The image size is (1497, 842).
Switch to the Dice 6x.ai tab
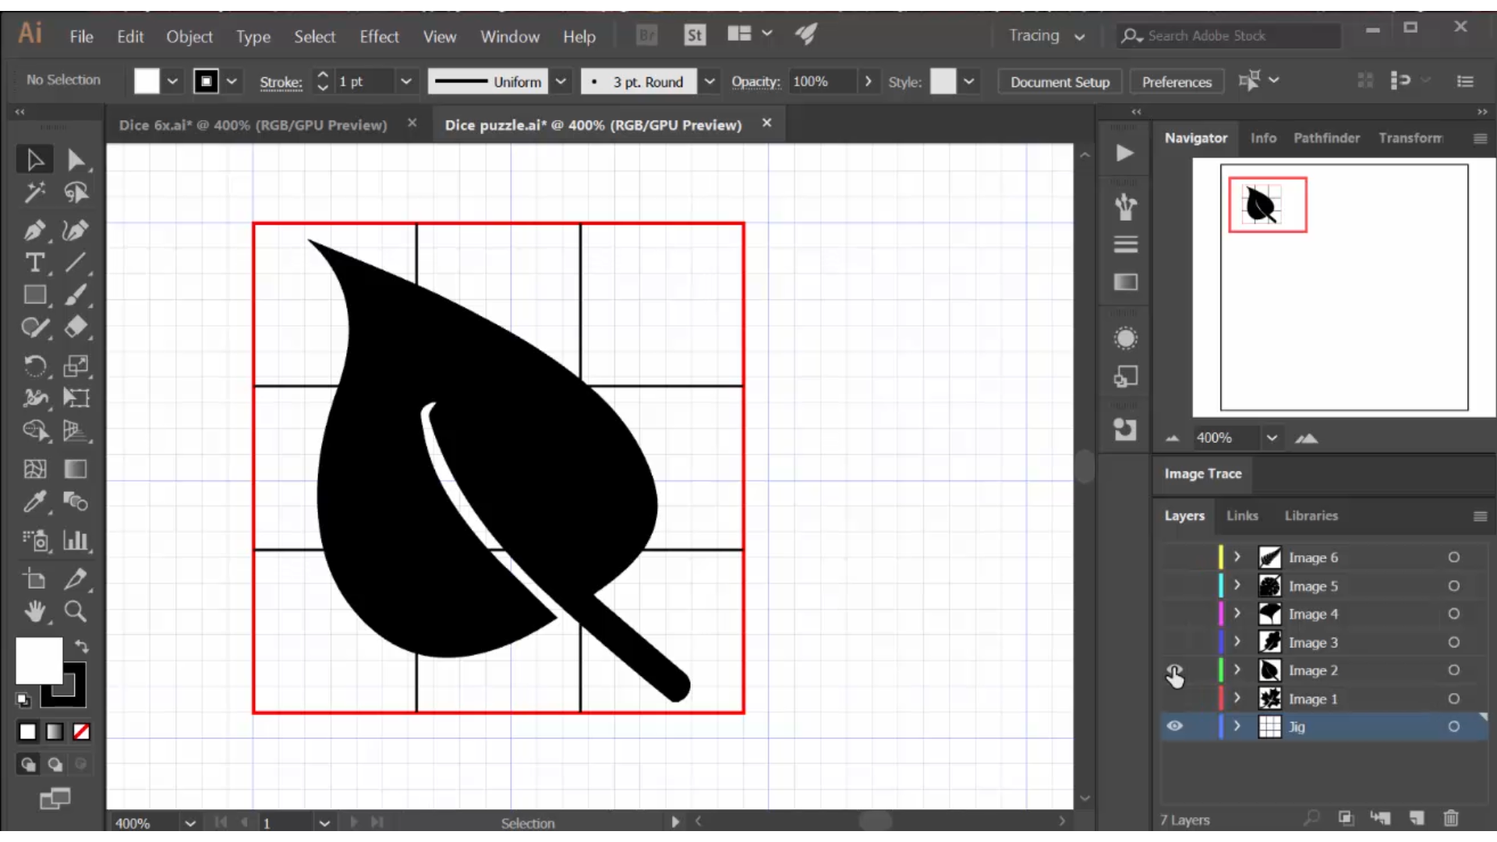point(253,125)
